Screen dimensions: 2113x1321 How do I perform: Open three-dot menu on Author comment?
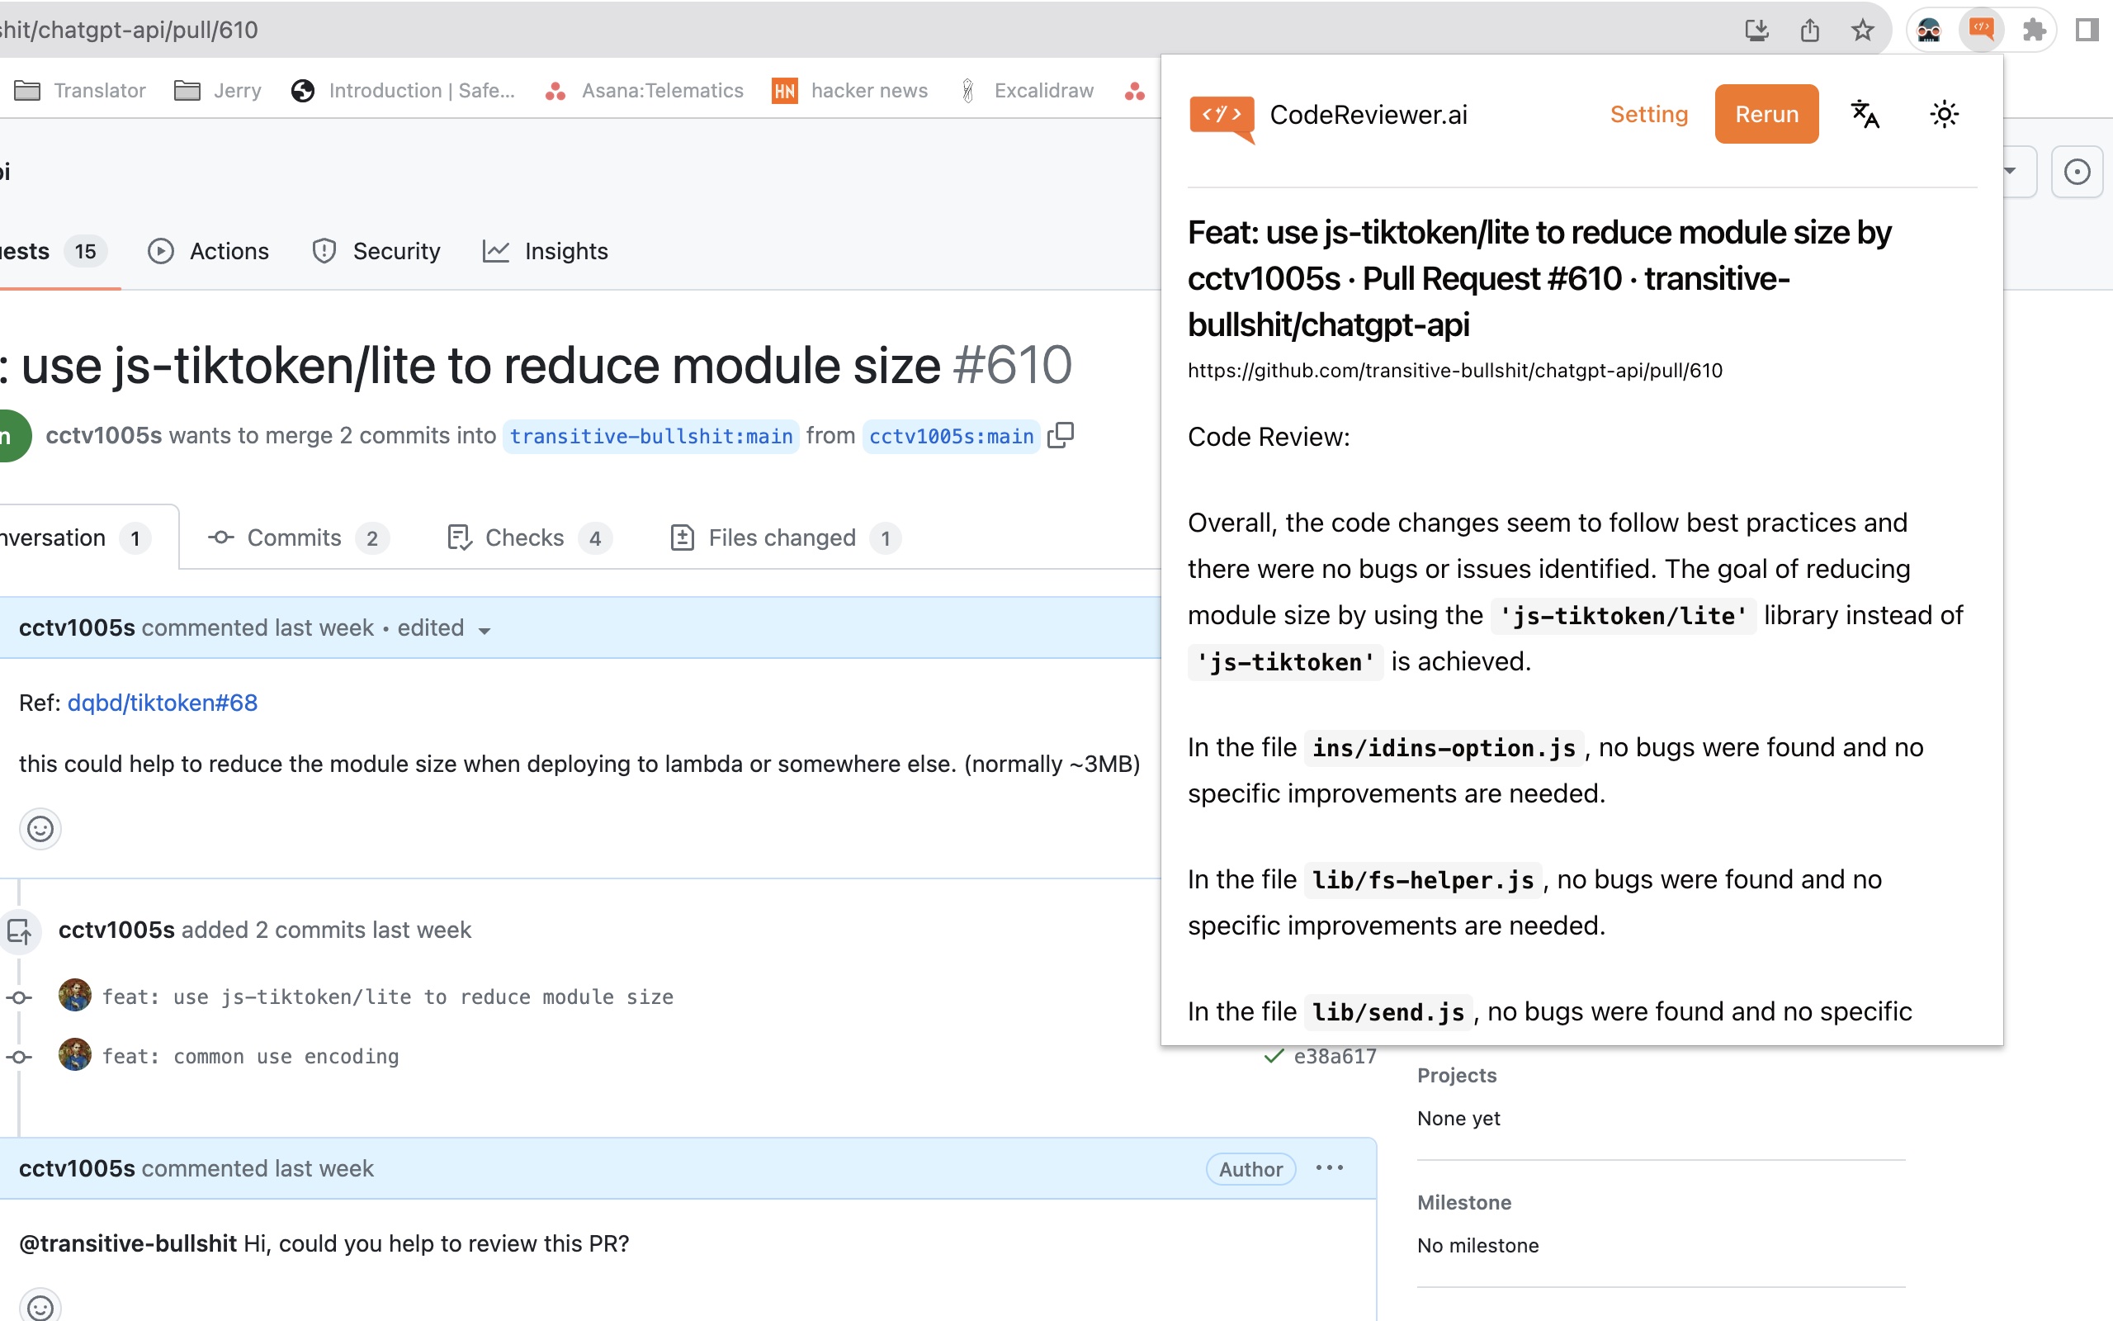[x=1329, y=1168]
